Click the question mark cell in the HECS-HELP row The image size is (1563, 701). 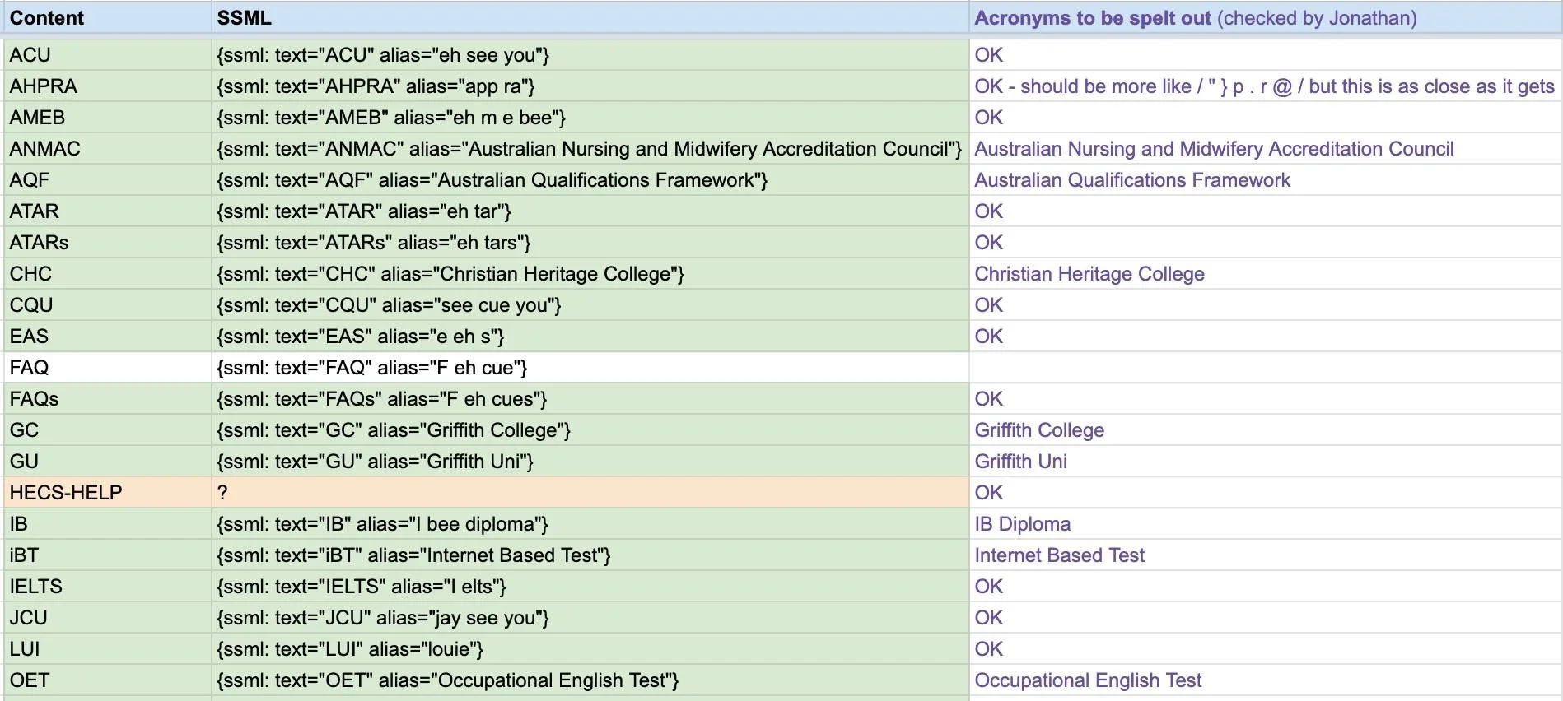pos(590,493)
